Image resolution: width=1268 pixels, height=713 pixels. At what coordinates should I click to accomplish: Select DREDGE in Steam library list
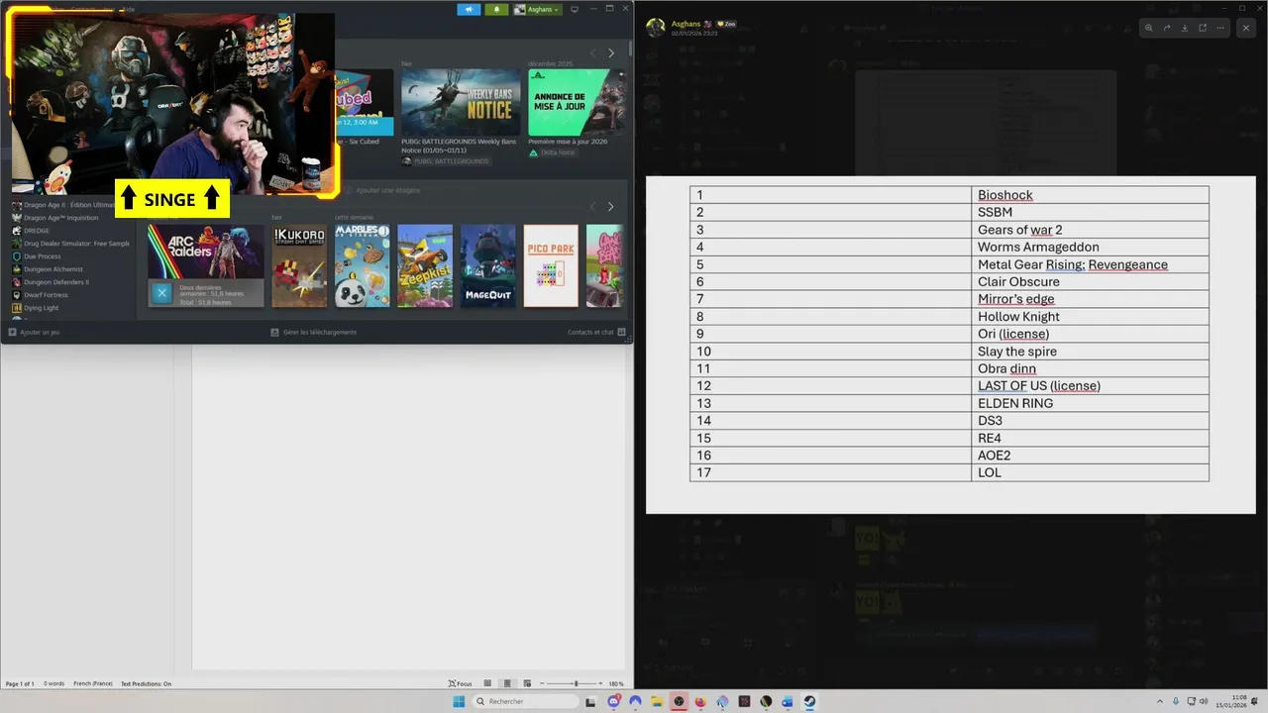point(37,231)
